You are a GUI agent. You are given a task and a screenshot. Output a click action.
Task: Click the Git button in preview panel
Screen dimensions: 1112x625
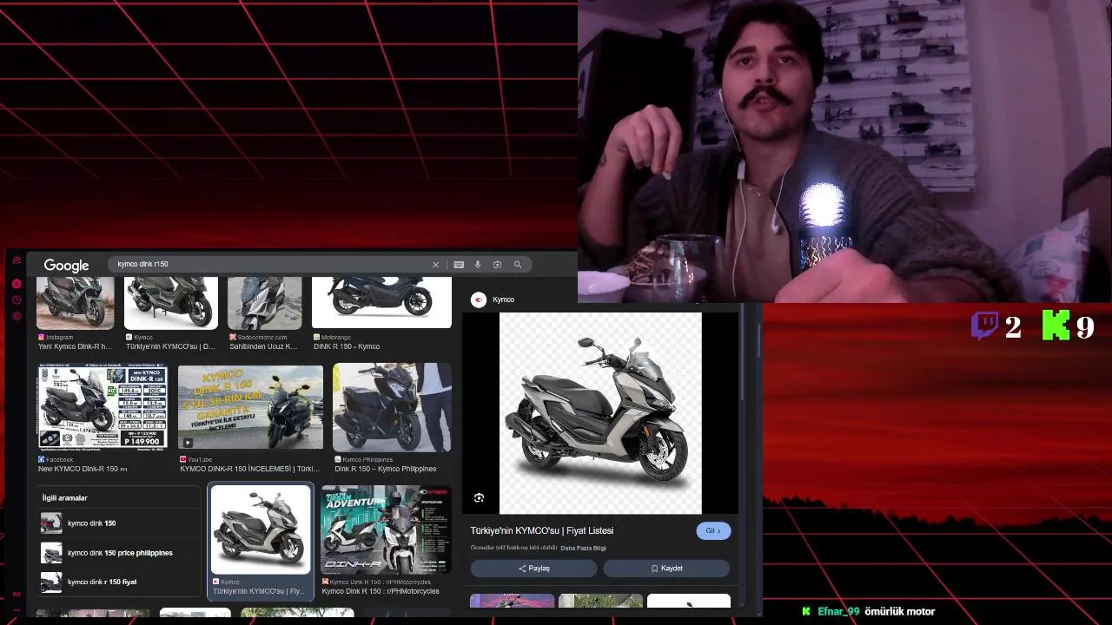(713, 530)
